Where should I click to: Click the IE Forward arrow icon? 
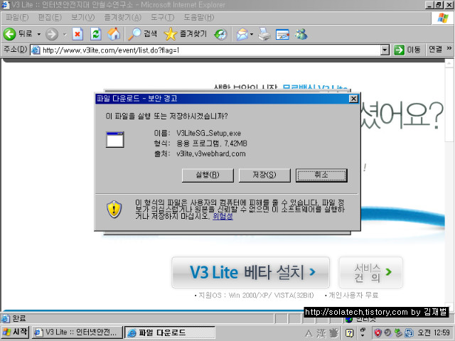tap(52, 34)
